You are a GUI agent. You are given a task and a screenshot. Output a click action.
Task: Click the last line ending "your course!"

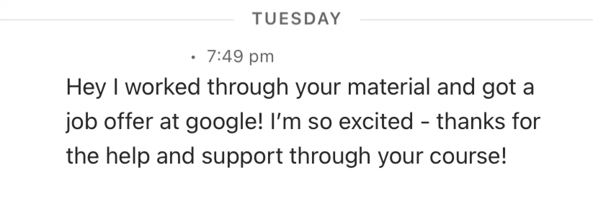pos(287,155)
